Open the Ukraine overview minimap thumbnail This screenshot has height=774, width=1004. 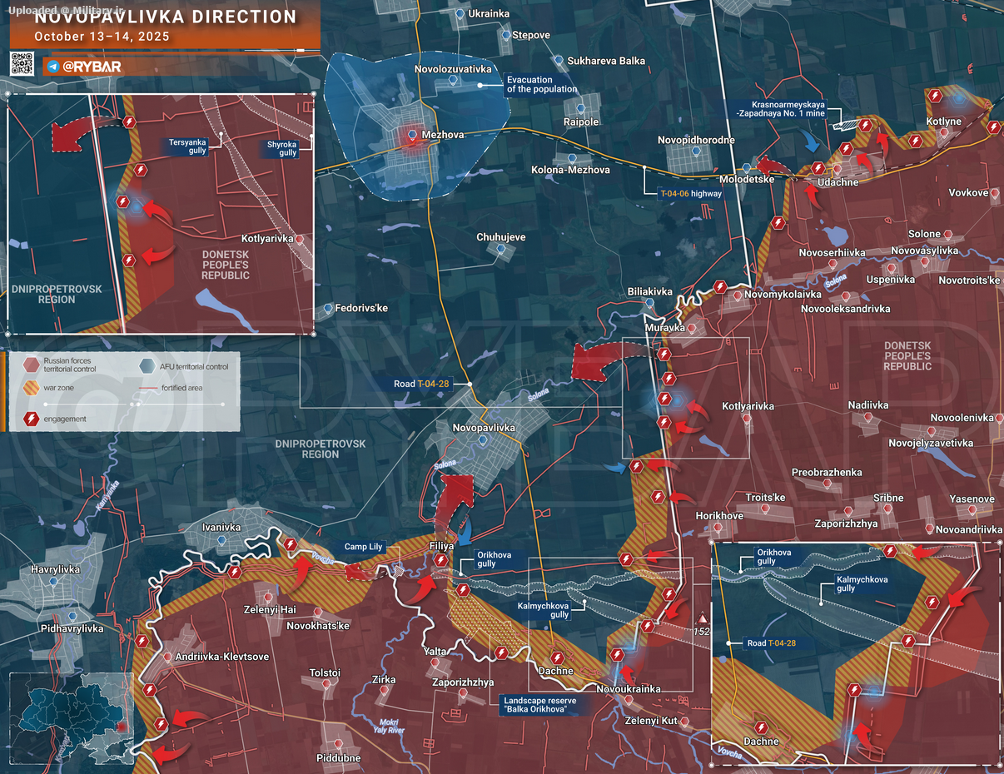tap(71, 717)
